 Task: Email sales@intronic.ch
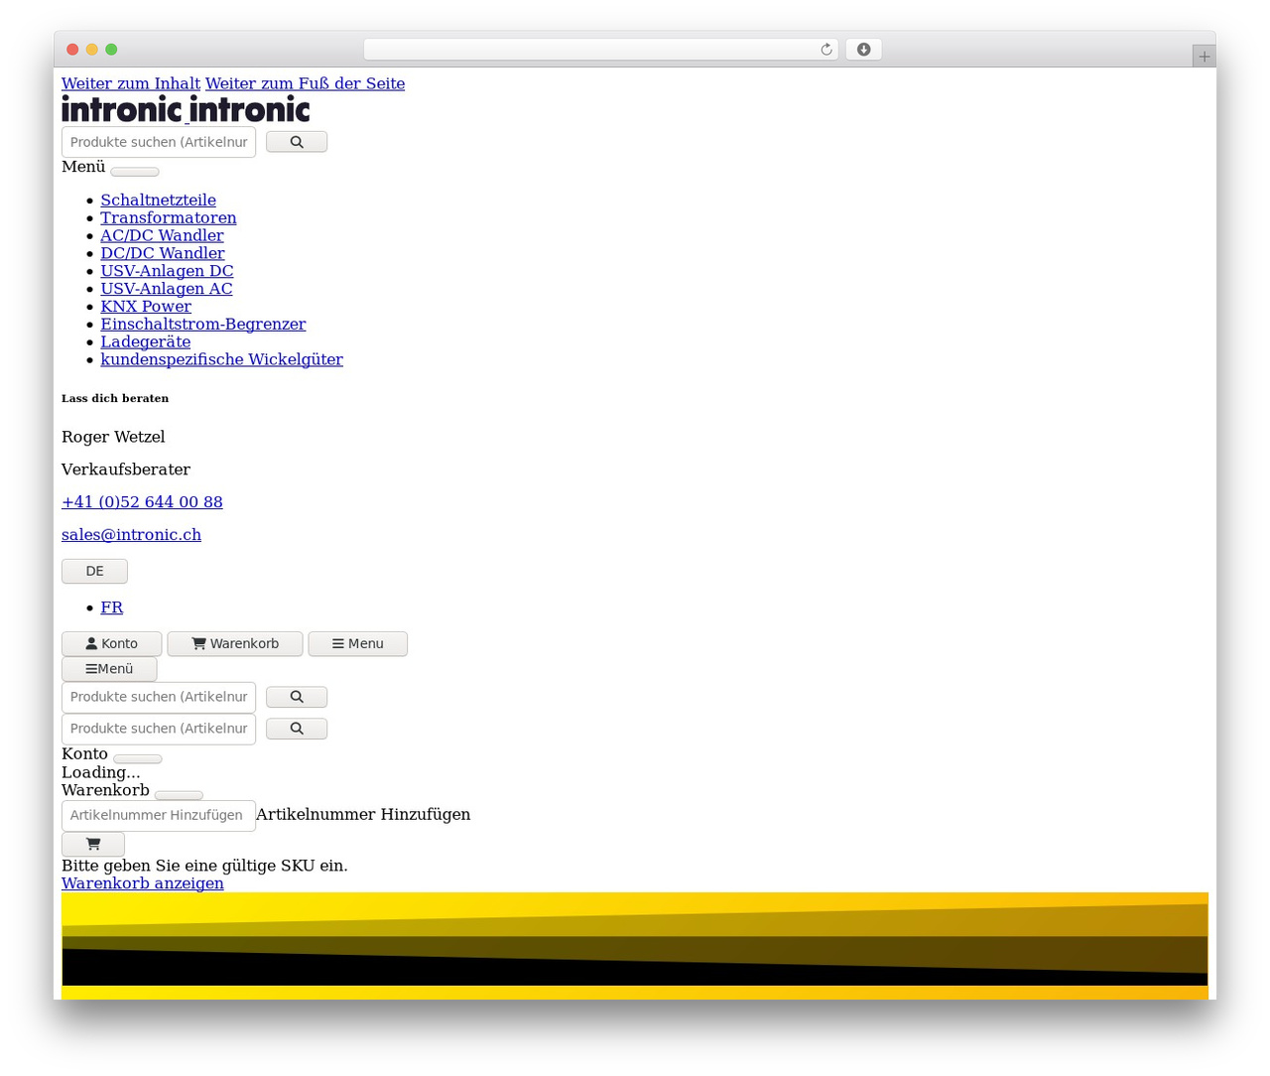click(x=131, y=535)
